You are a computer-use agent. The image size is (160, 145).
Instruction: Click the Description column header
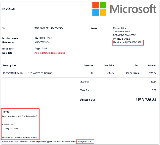pyautogui.click(x=9, y=65)
